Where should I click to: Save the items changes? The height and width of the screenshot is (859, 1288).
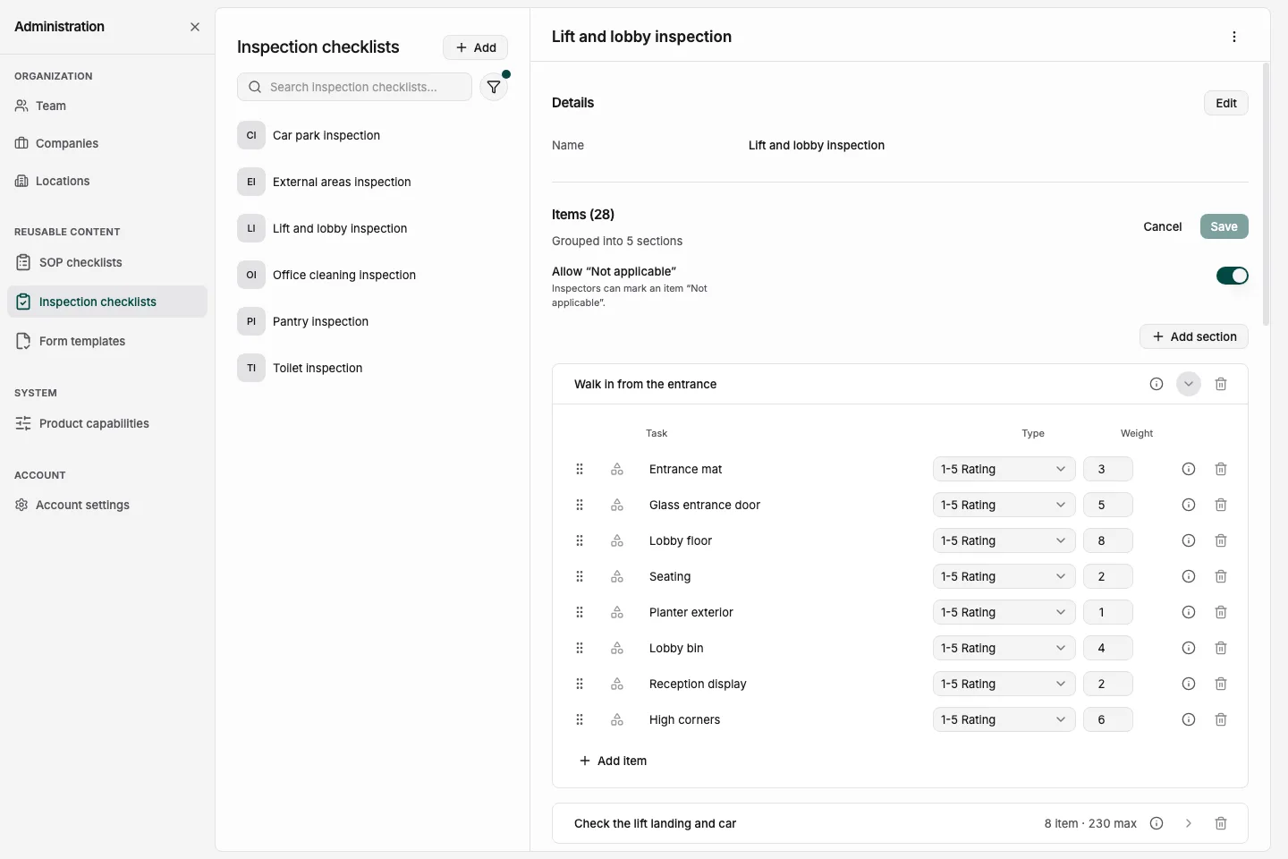click(x=1224, y=226)
